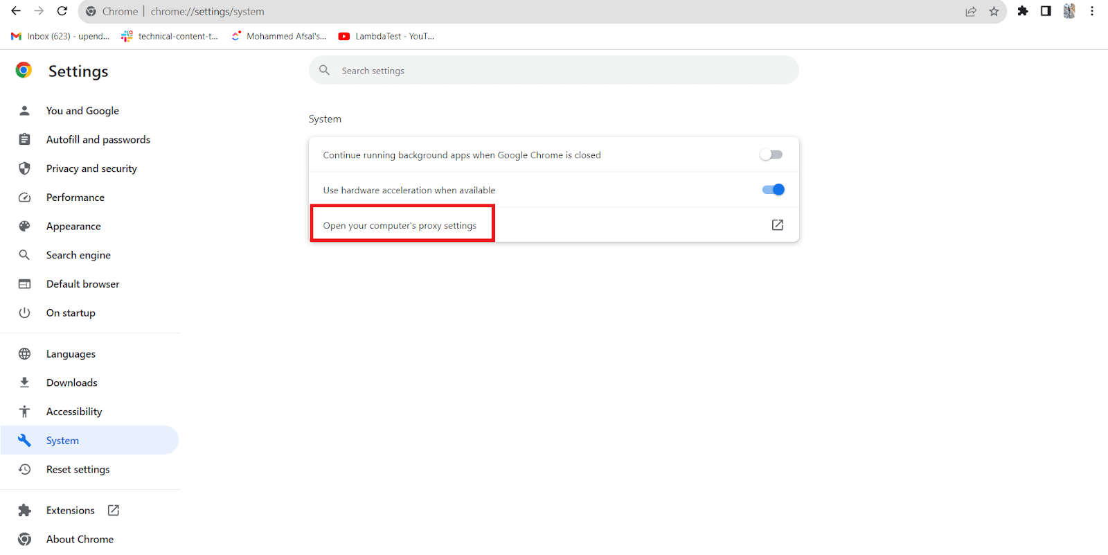Click the puzzle icon beside Extensions in sidebar
The image size is (1108, 555).
pyautogui.click(x=24, y=511)
